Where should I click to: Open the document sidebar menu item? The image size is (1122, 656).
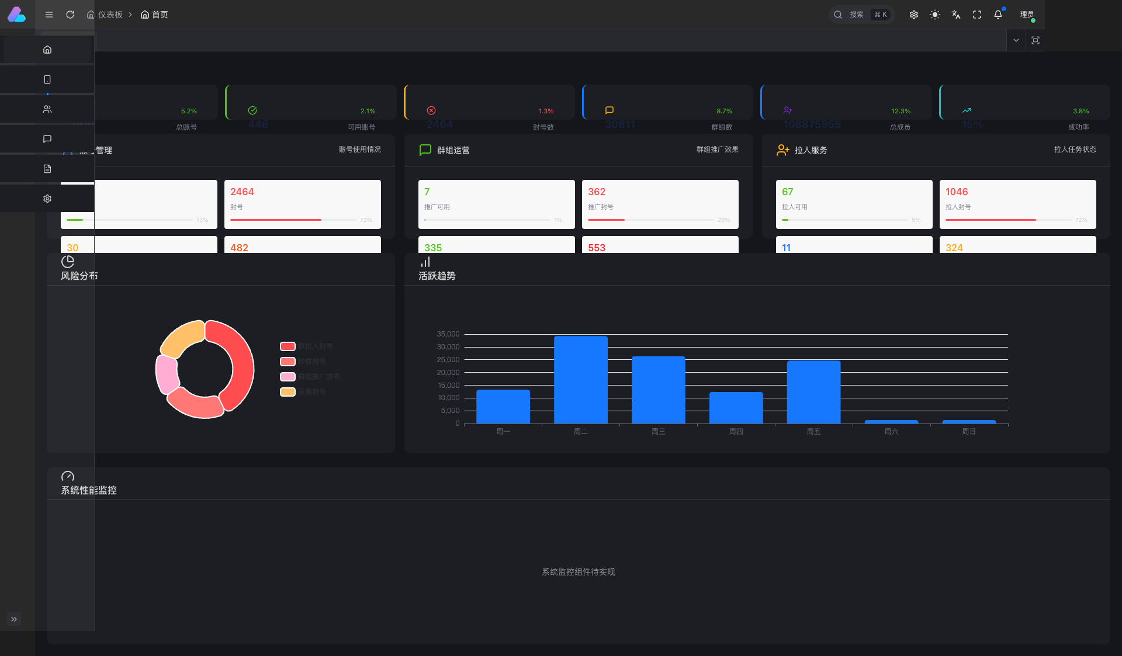coord(47,169)
